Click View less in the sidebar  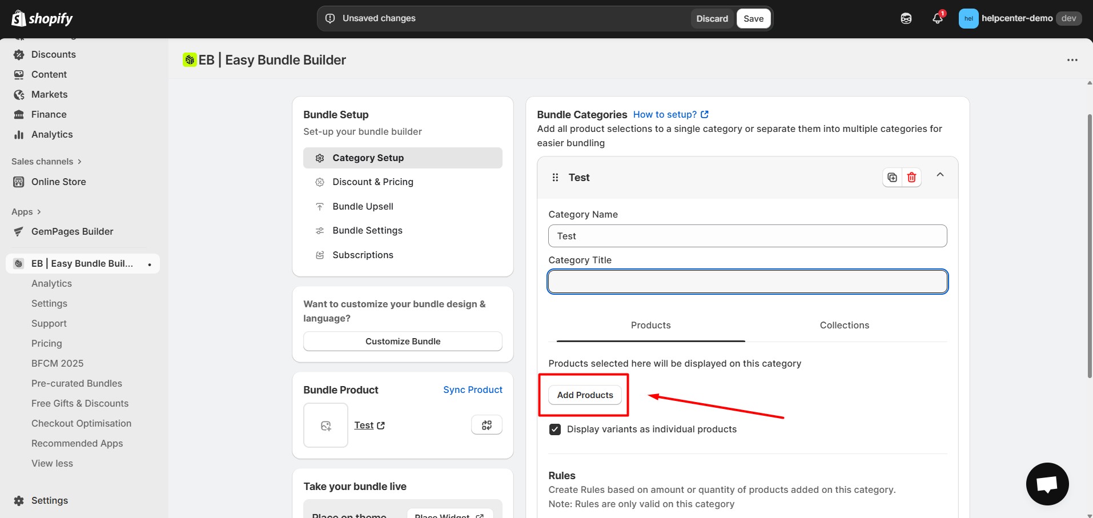[52, 464]
